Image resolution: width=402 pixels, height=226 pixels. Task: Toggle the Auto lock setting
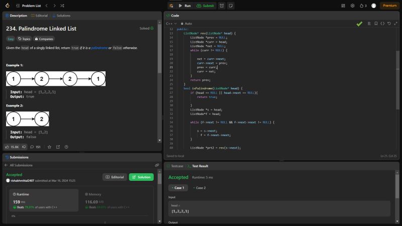[186, 24]
